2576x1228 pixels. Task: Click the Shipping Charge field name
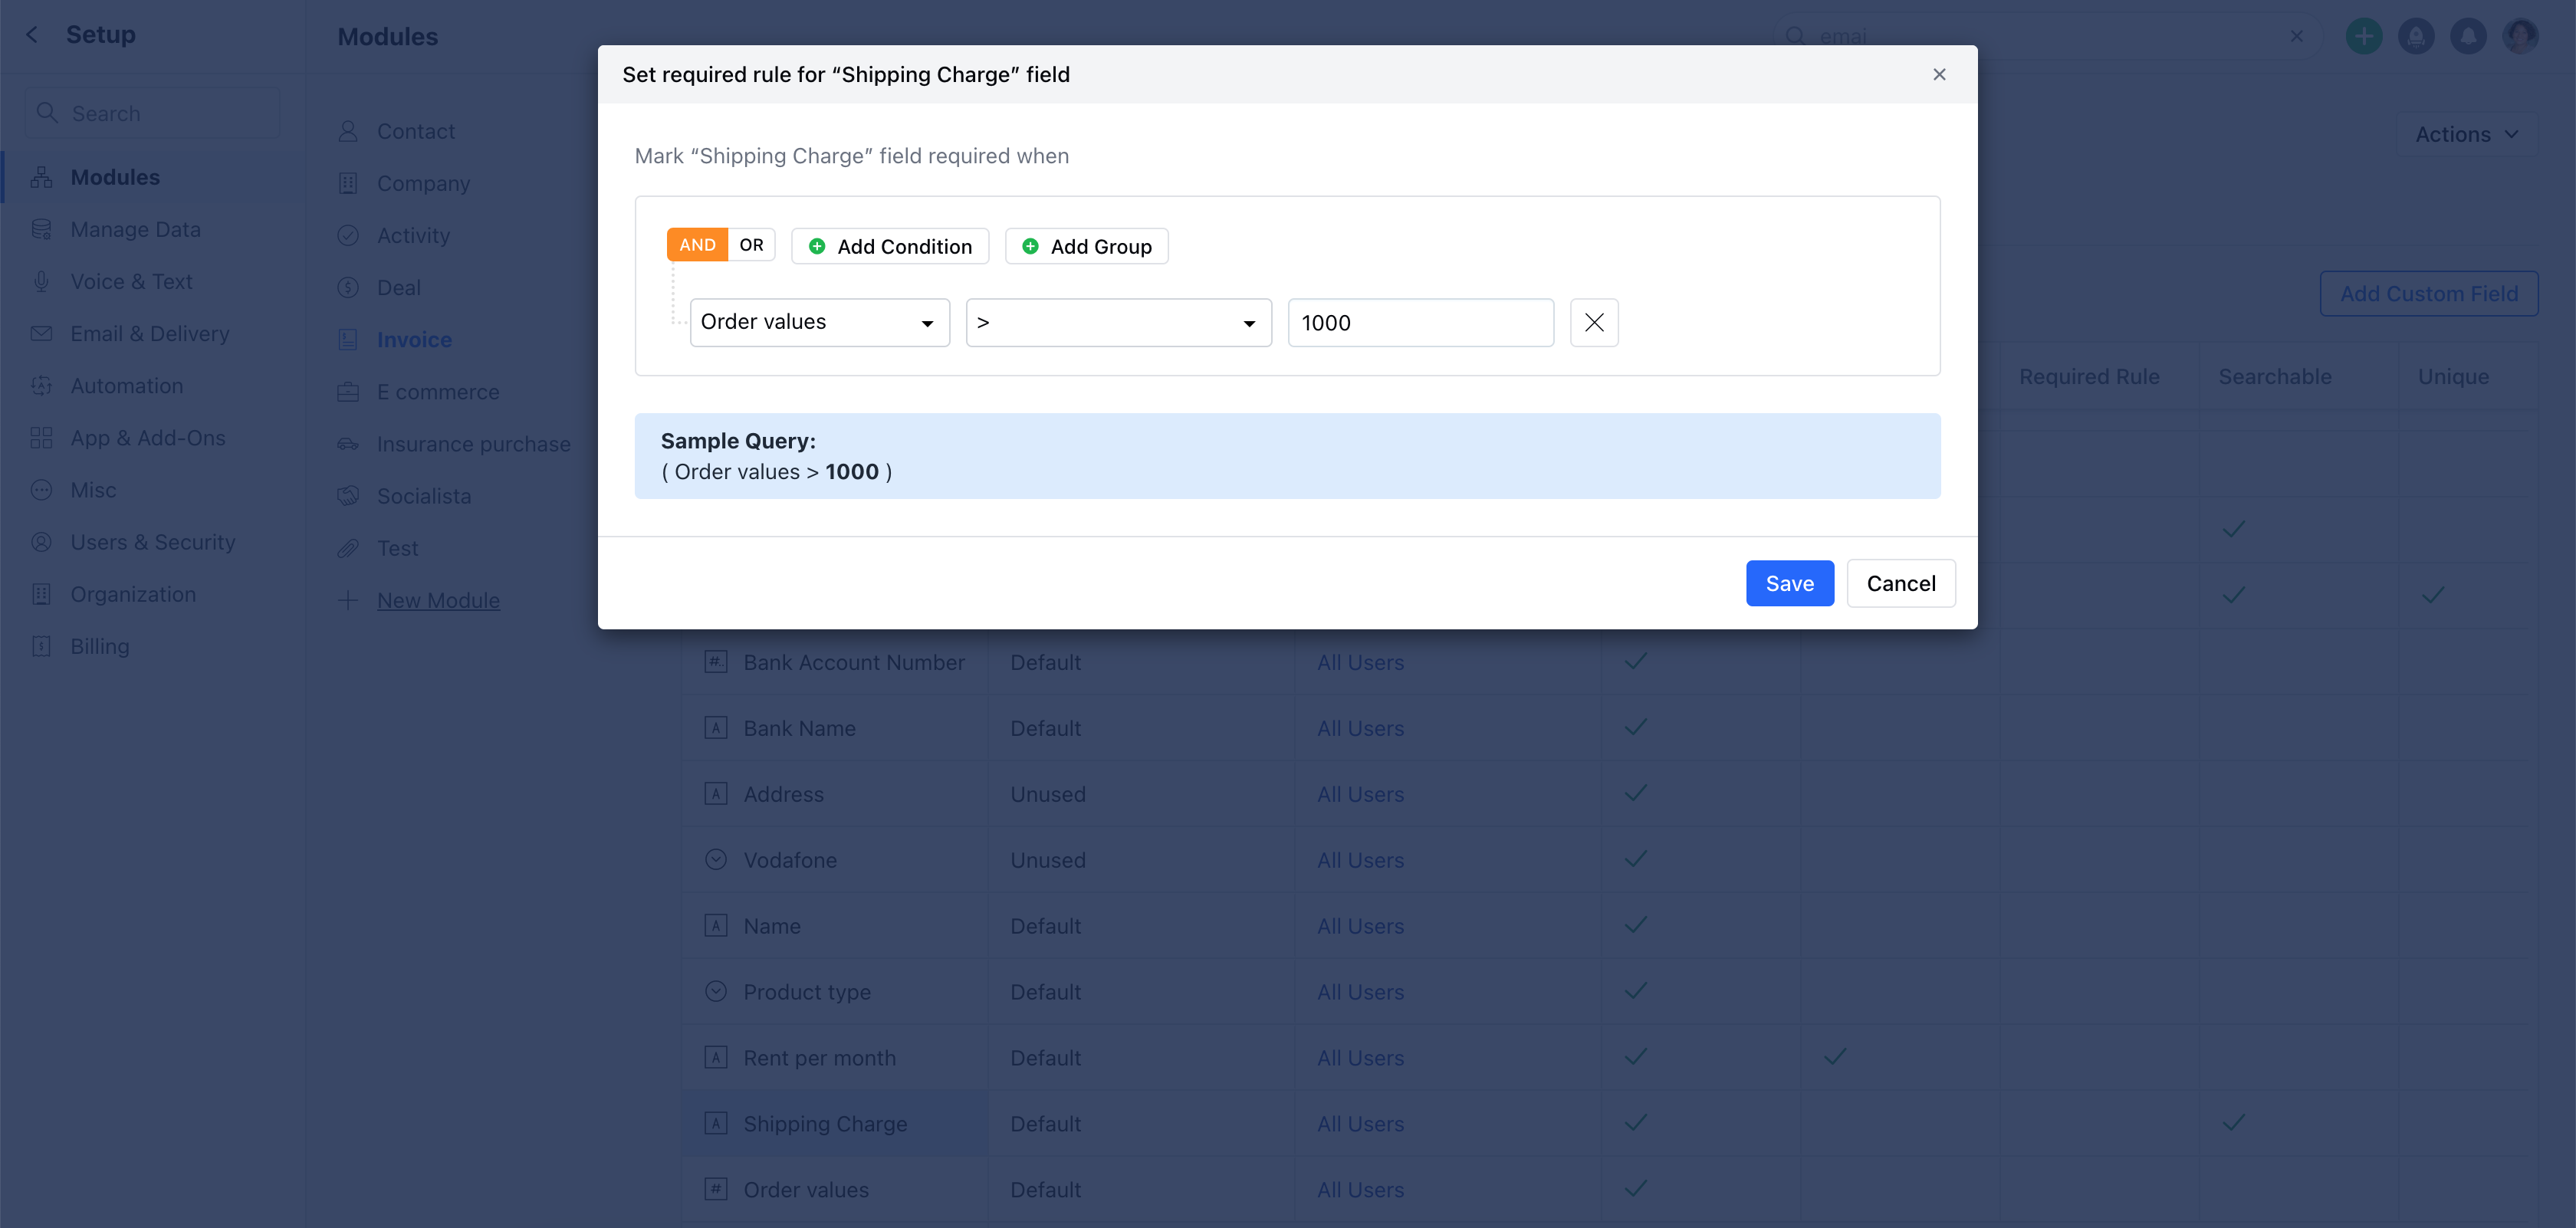point(825,1124)
